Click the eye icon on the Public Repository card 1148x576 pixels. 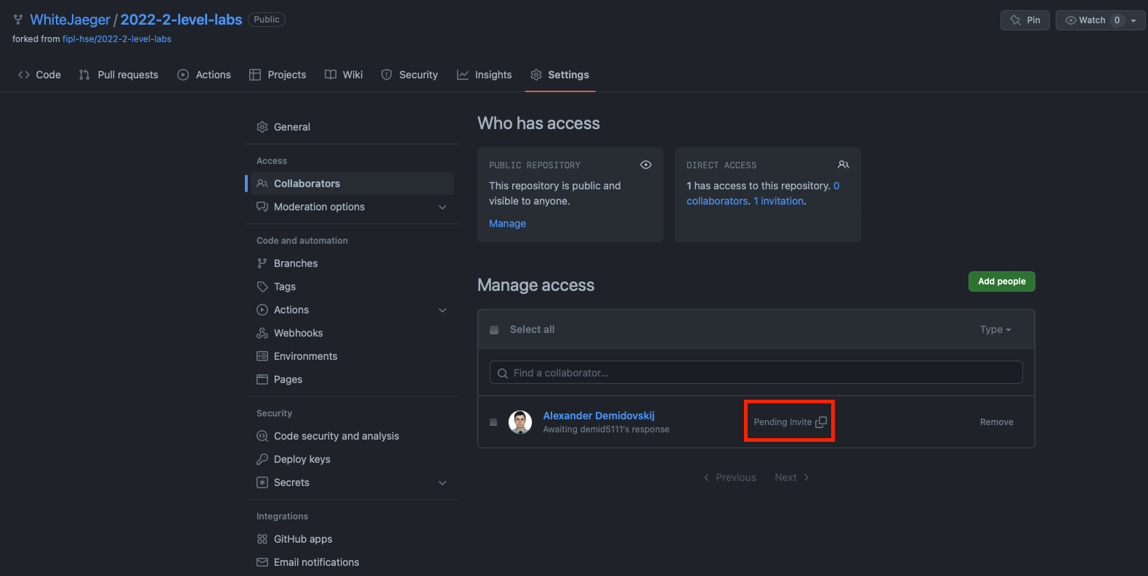(646, 165)
